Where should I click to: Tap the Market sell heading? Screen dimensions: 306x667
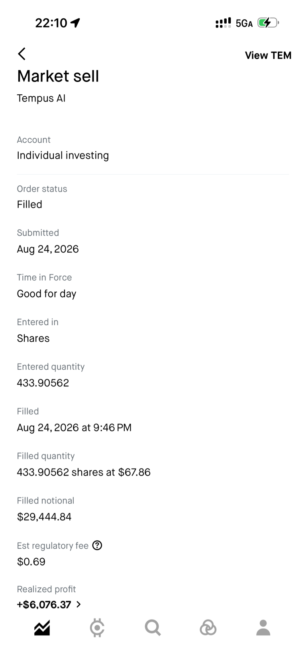(x=58, y=76)
